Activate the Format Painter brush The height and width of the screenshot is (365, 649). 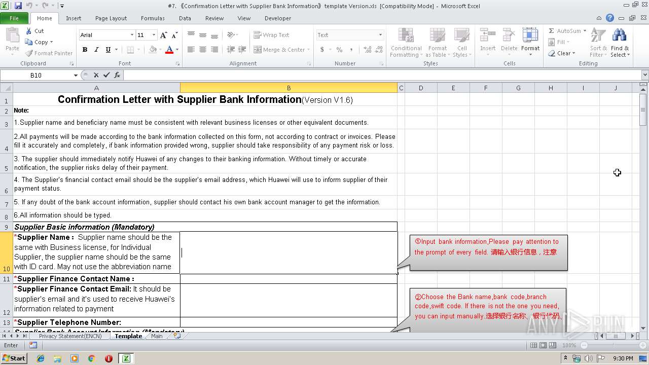(x=49, y=53)
